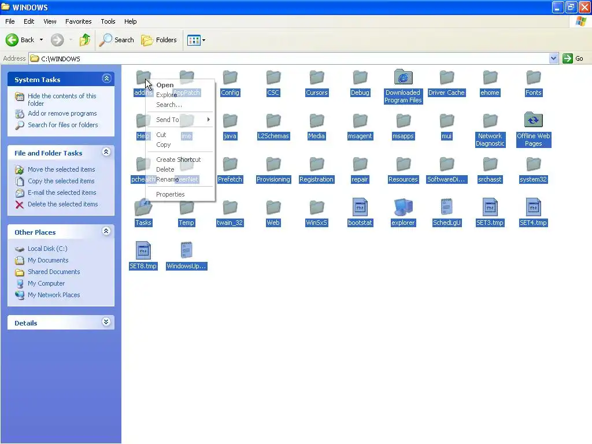This screenshot has width=592, height=444.
Task: Toggle the Folders pane button
Action: pos(158,40)
